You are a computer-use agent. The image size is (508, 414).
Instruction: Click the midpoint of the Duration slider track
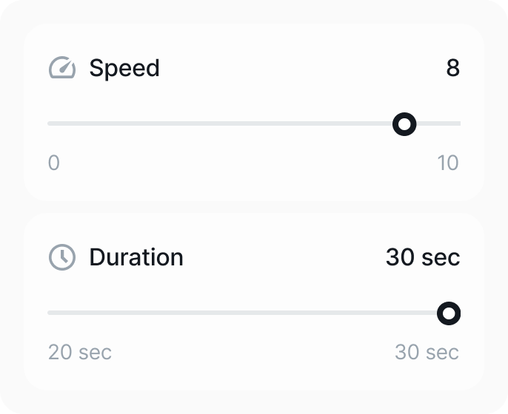click(254, 313)
